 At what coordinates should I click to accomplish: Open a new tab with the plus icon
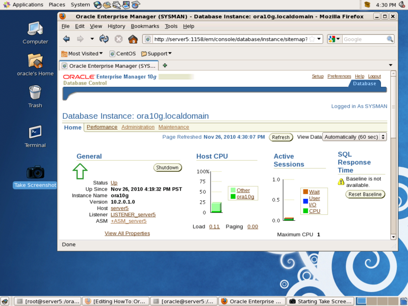coord(165,65)
